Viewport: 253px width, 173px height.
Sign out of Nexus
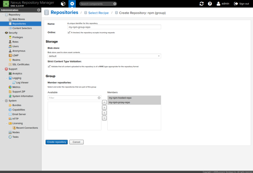click(241, 4)
